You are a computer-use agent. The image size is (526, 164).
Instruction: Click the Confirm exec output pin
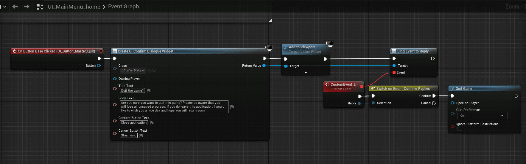[434, 96]
